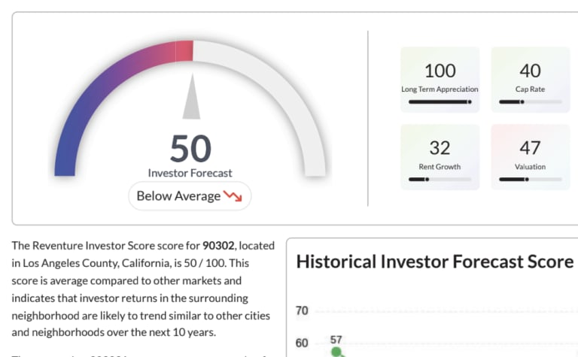This screenshot has height=357, width=578.
Task: Click the Historical Investor Forecast Score heading
Action: click(434, 262)
